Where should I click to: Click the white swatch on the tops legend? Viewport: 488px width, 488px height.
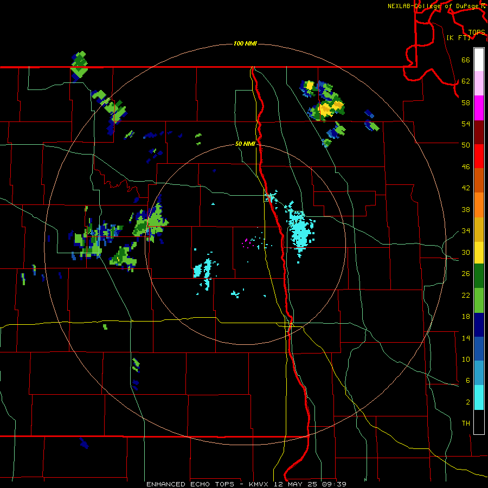coord(479,60)
